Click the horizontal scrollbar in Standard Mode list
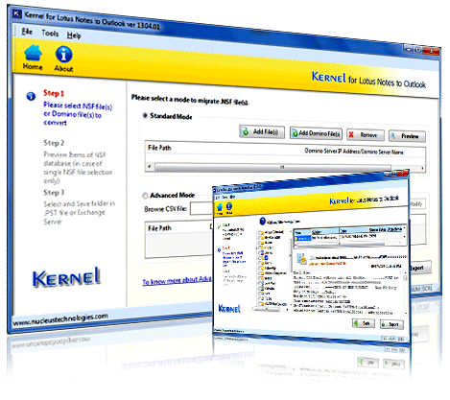This screenshot has width=450, height=400. coord(272,167)
